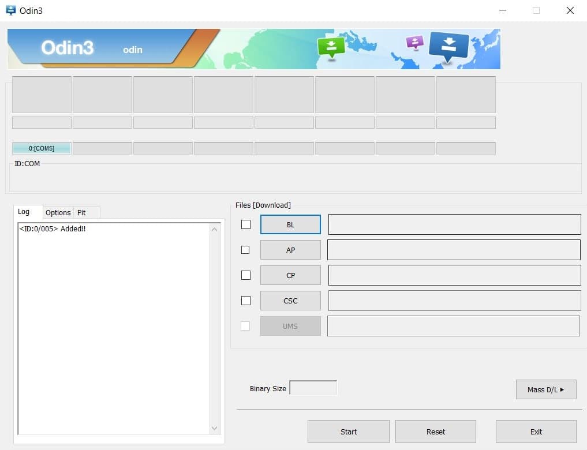Click the Odin3 app icon in title bar
Screen dimensions: 587x450
click(x=11, y=10)
